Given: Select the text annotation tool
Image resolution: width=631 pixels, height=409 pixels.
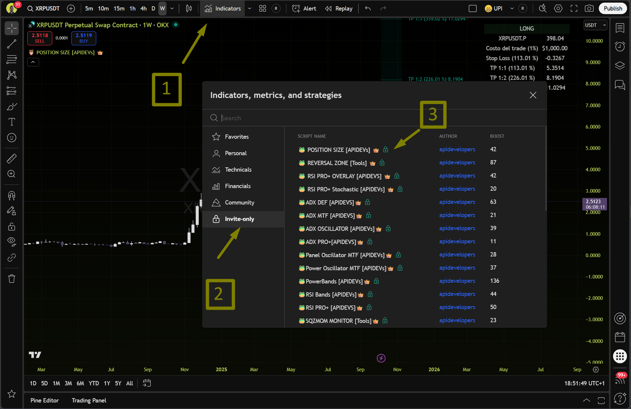Looking at the screenshot, I should pyautogui.click(x=12, y=122).
